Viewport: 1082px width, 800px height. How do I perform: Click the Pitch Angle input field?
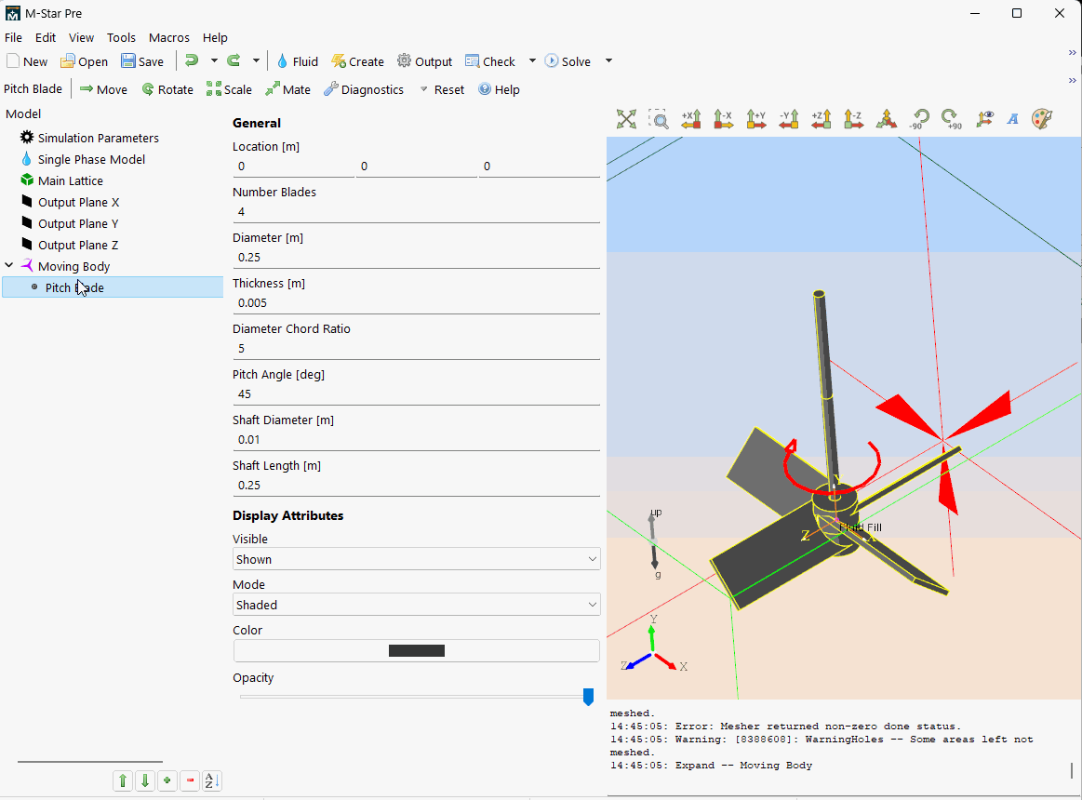[x=416, y=394]
